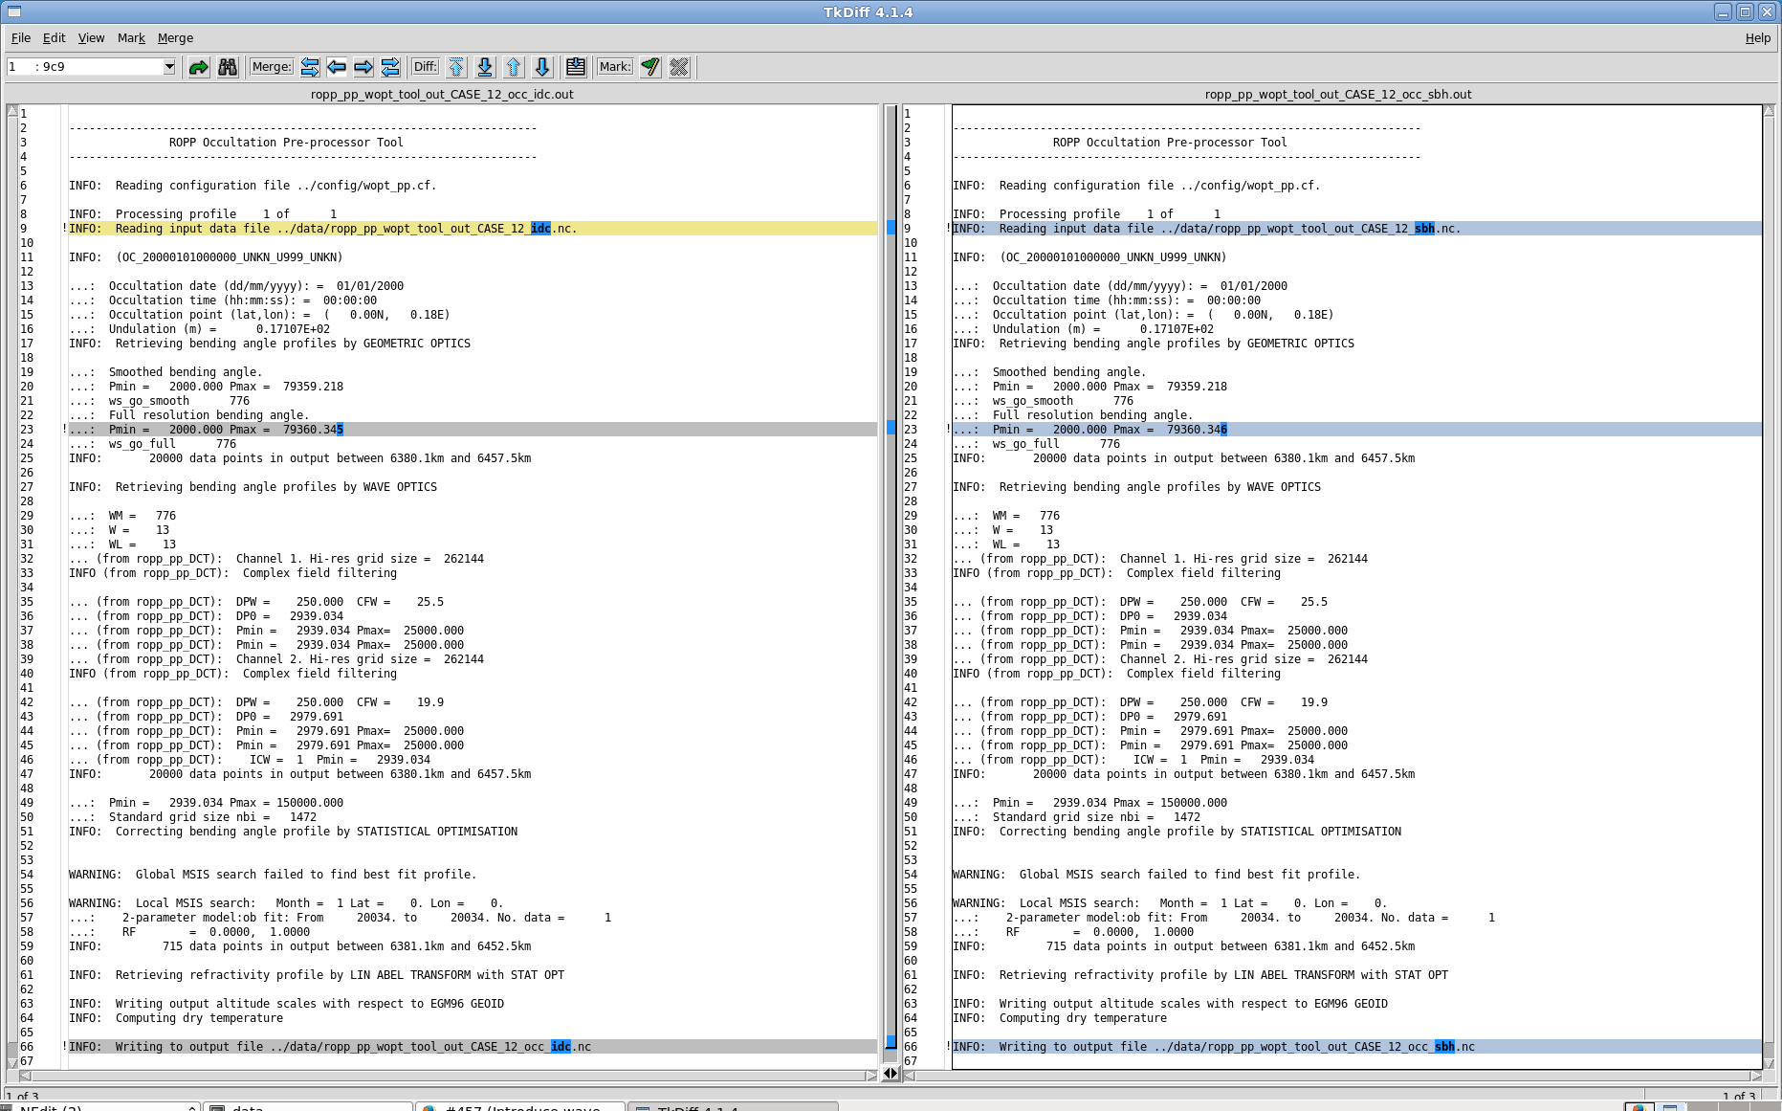The width and height of the screenshot is (1782, 1111).
Task: Center the current diff icon
Action: 576,67
